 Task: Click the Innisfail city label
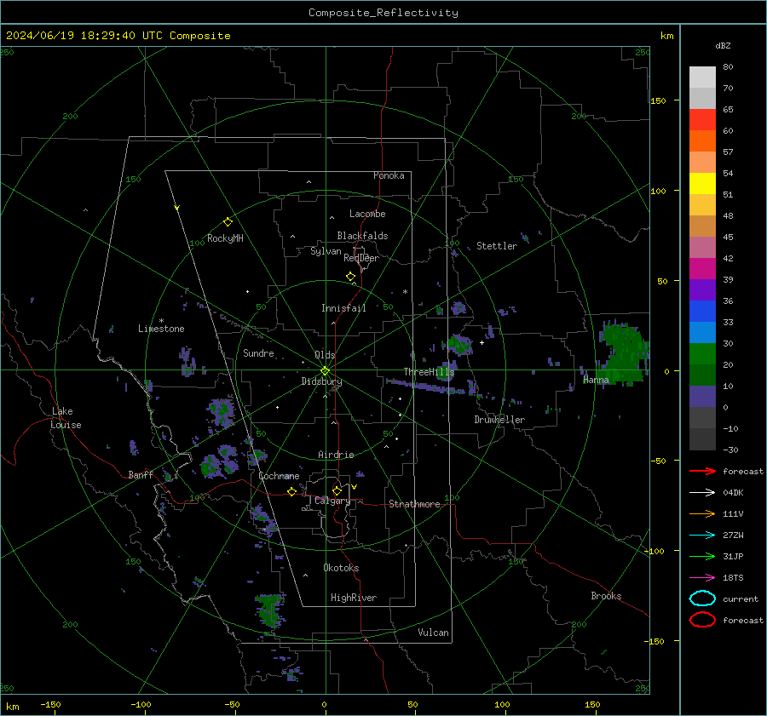343,308
